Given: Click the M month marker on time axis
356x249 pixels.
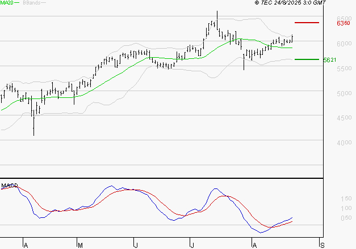Looking at the screenshot, I should (x=80, y=246).
